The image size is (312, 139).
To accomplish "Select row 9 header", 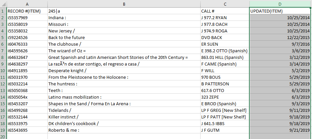I will 3,64.
